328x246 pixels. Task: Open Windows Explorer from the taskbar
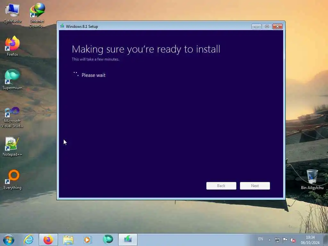pos(68,240)
